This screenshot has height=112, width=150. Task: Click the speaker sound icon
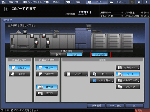tap(139, 2)
